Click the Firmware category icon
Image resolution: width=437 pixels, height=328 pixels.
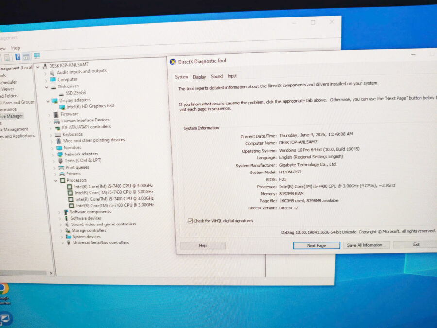pyautogui.click(x=56, y=114)
